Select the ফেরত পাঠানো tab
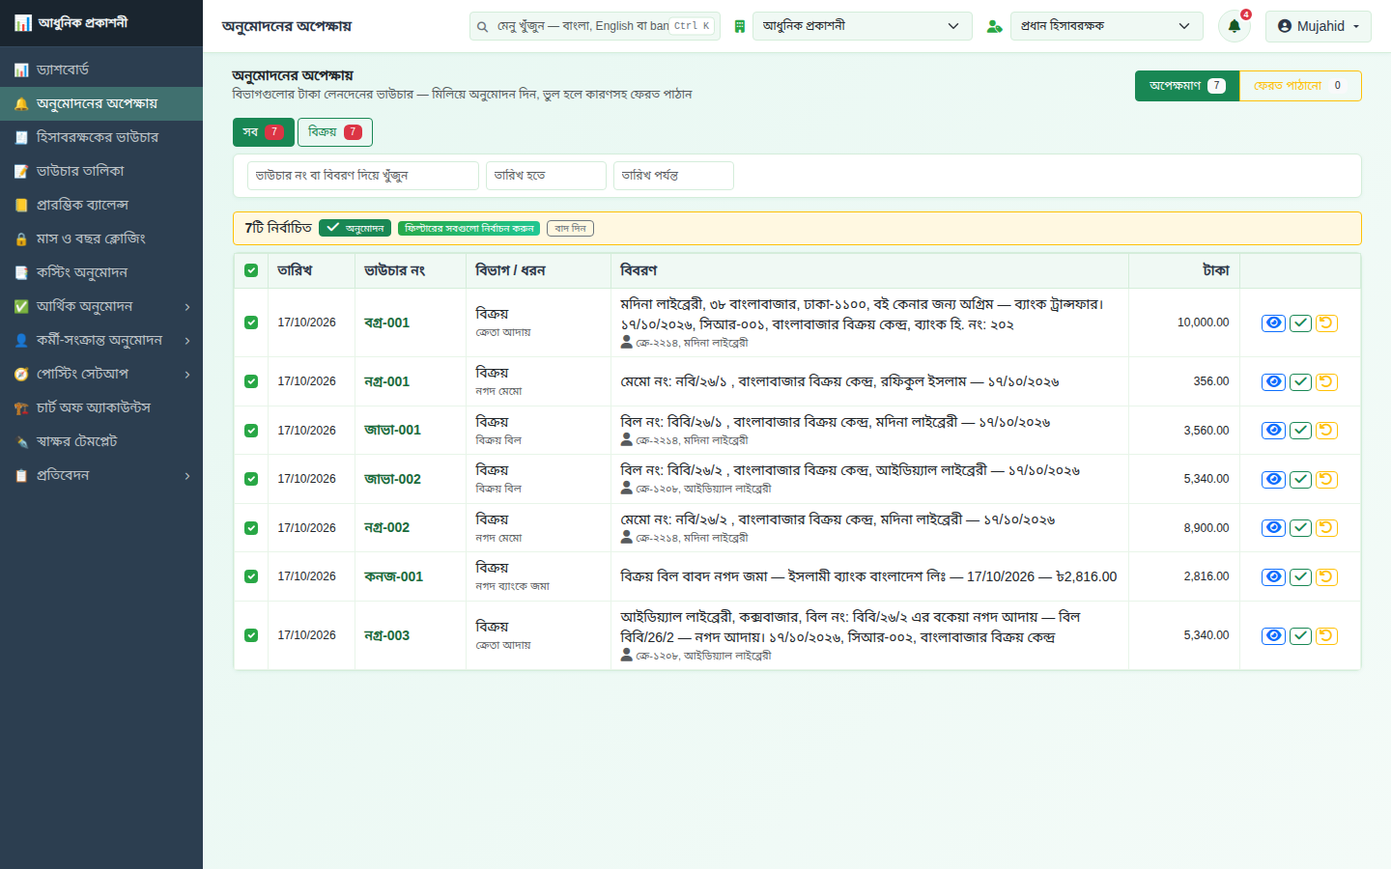Screen dimensions: 1391x869 click(x=1299, y=86)
